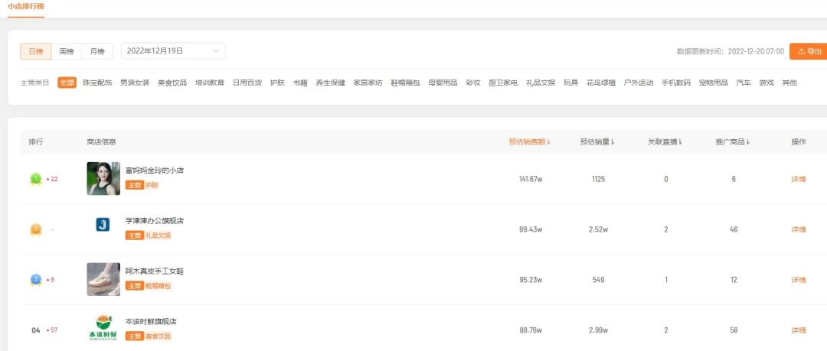The height and width of the screenshot is (351, 827).
Task: Open 详情 for 本该时鲜旗舰店
Action: pyautogui.click(x=799, y=330)
